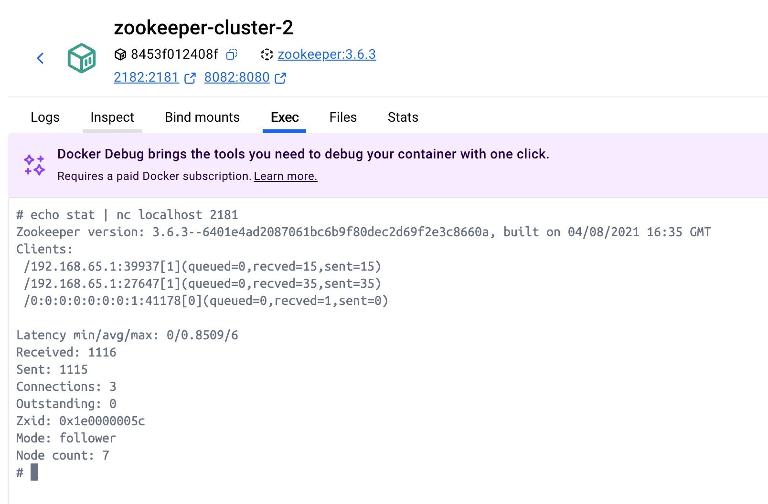Open the zookeeper:3.6.3 image link
768x504 pixels.
(x=327, y=54)
